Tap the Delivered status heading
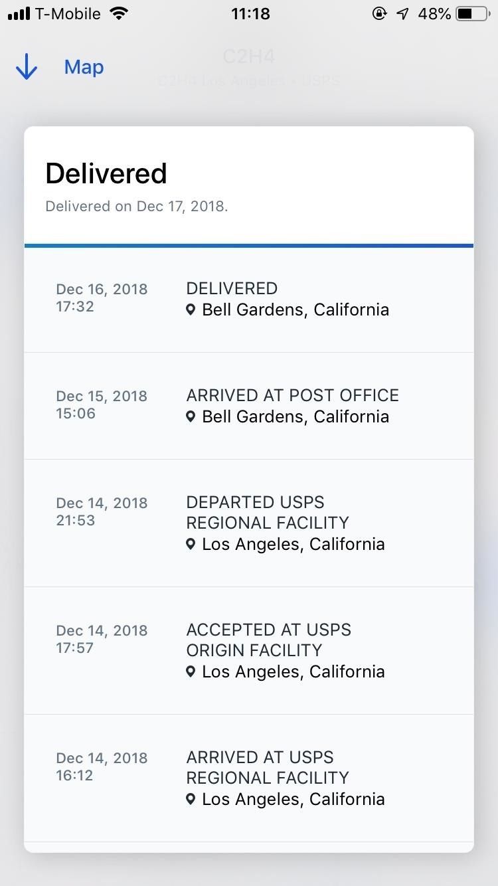 click(x=106, y=174)
